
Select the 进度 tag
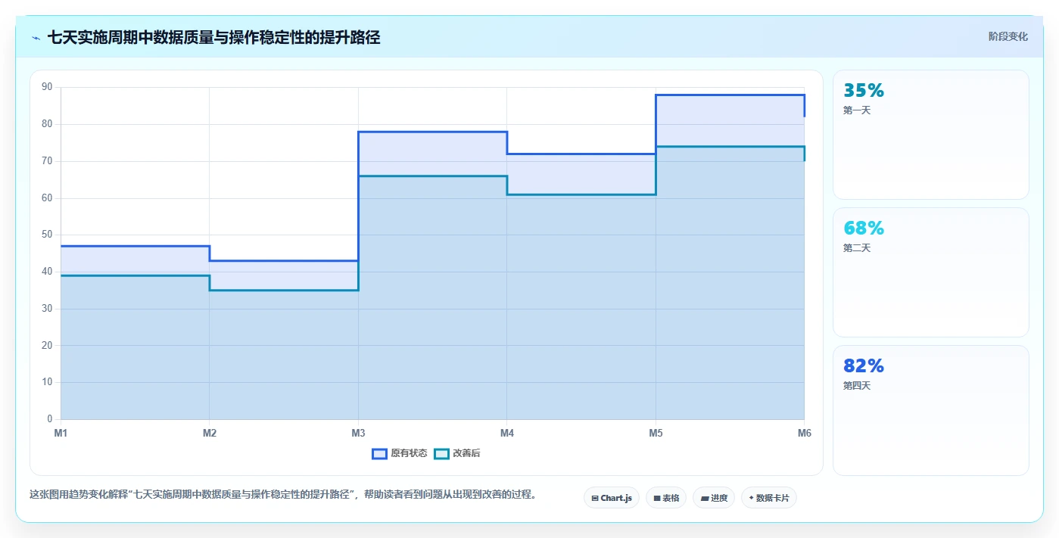[714, 498]
